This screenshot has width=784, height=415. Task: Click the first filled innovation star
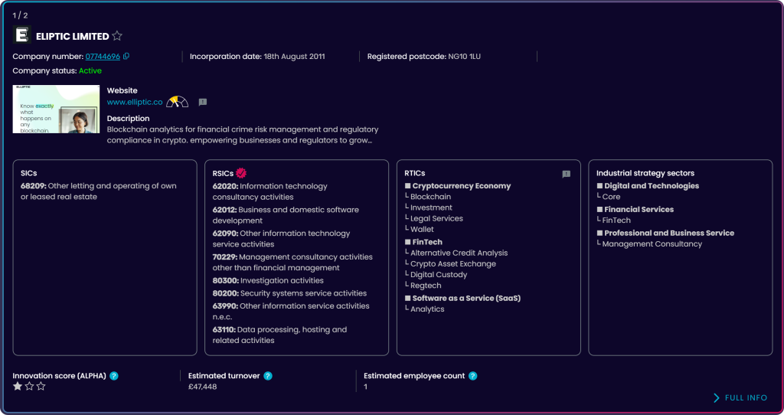tap(18, 387)
